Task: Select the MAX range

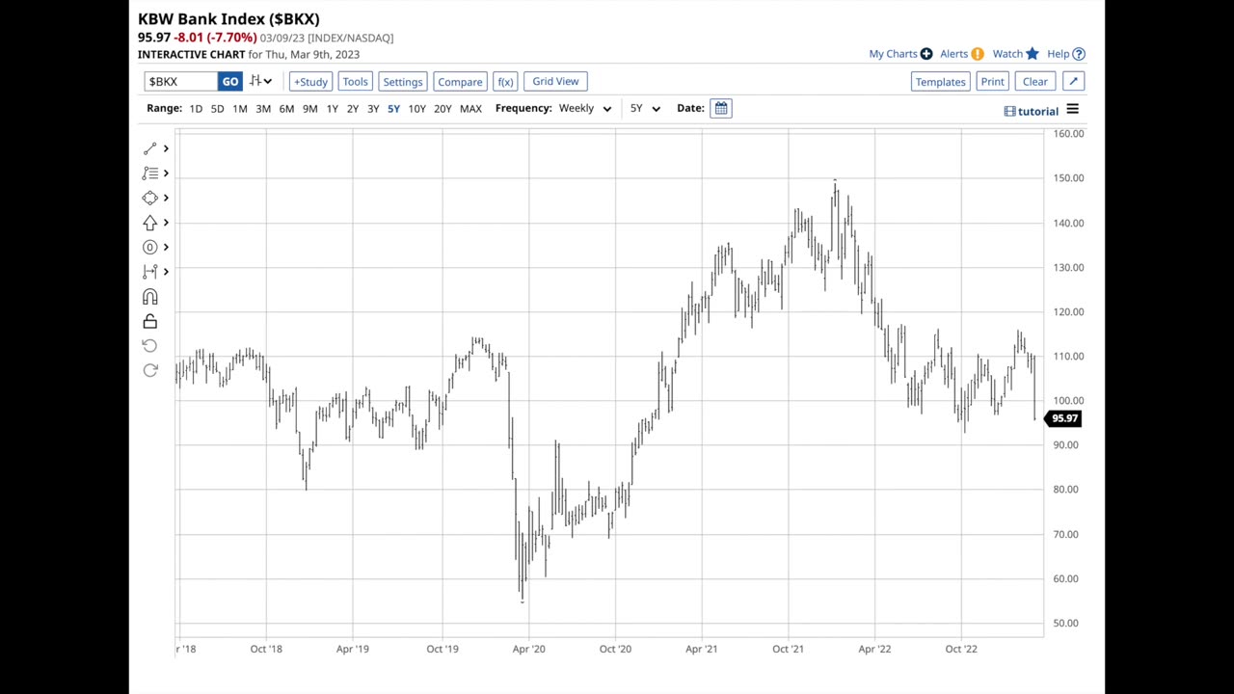Action: click(x=470, y=109)
